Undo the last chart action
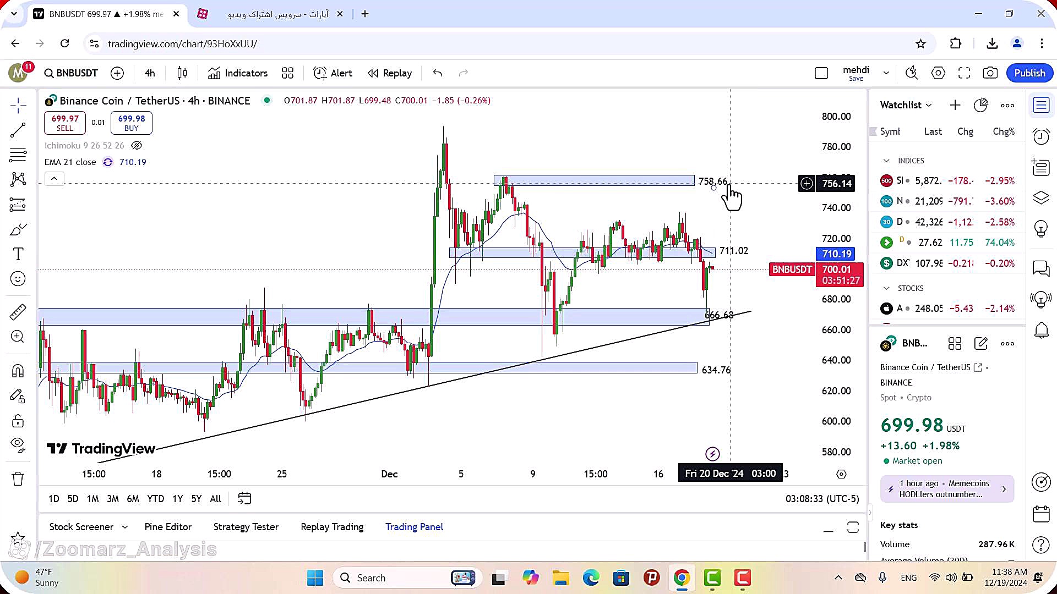 click(438, 73)
